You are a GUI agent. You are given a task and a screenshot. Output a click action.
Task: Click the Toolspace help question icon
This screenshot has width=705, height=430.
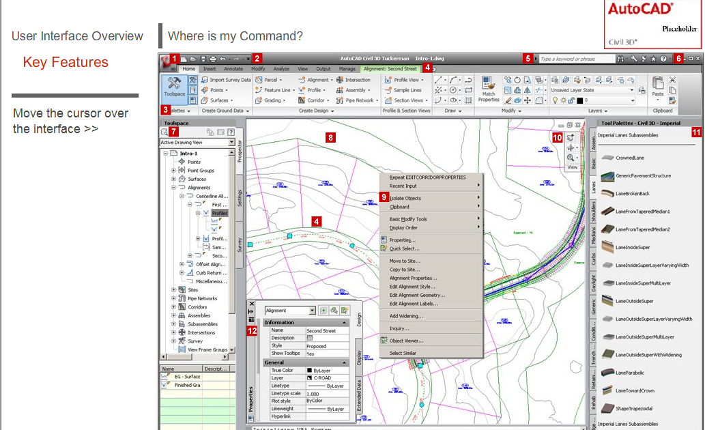point(231,132)
